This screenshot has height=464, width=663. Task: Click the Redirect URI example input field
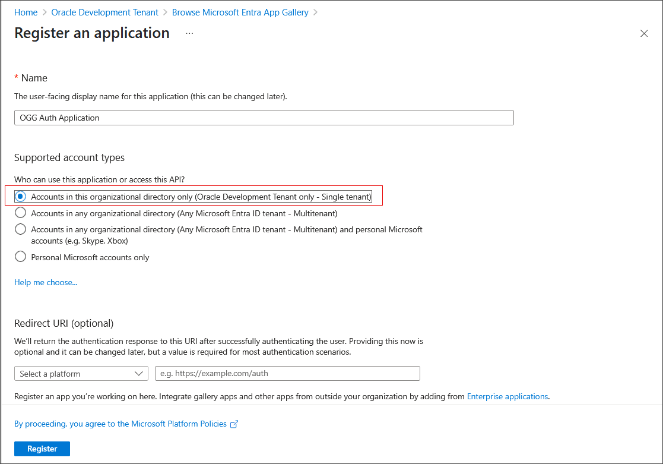tap(287, 373)
